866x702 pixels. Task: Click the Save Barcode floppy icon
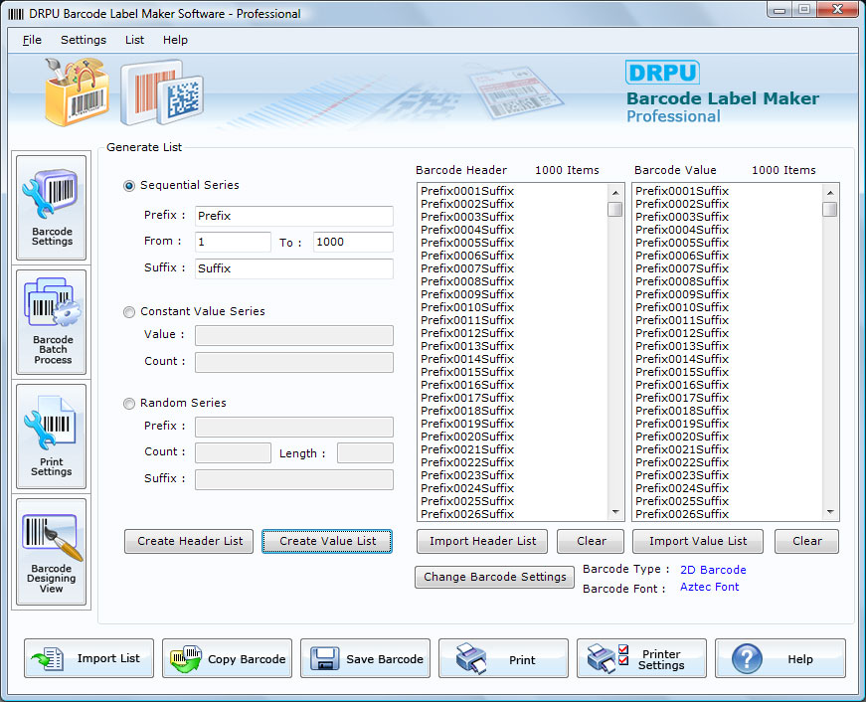365,658
